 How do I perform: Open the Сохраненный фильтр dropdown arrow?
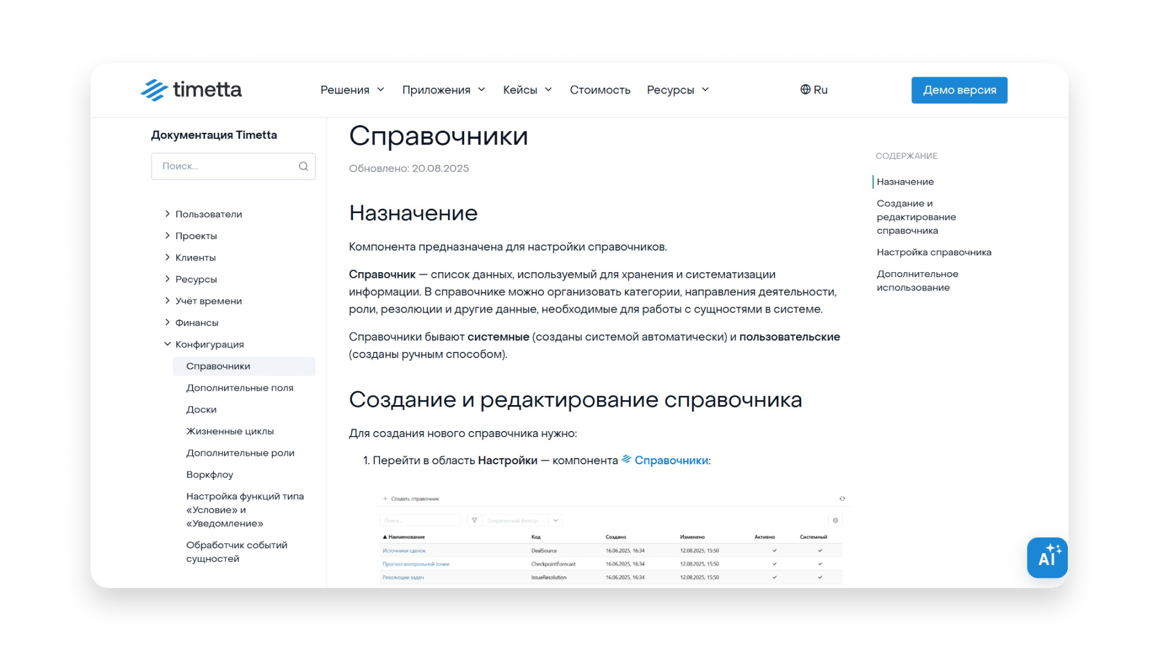[x=555, y=520]
